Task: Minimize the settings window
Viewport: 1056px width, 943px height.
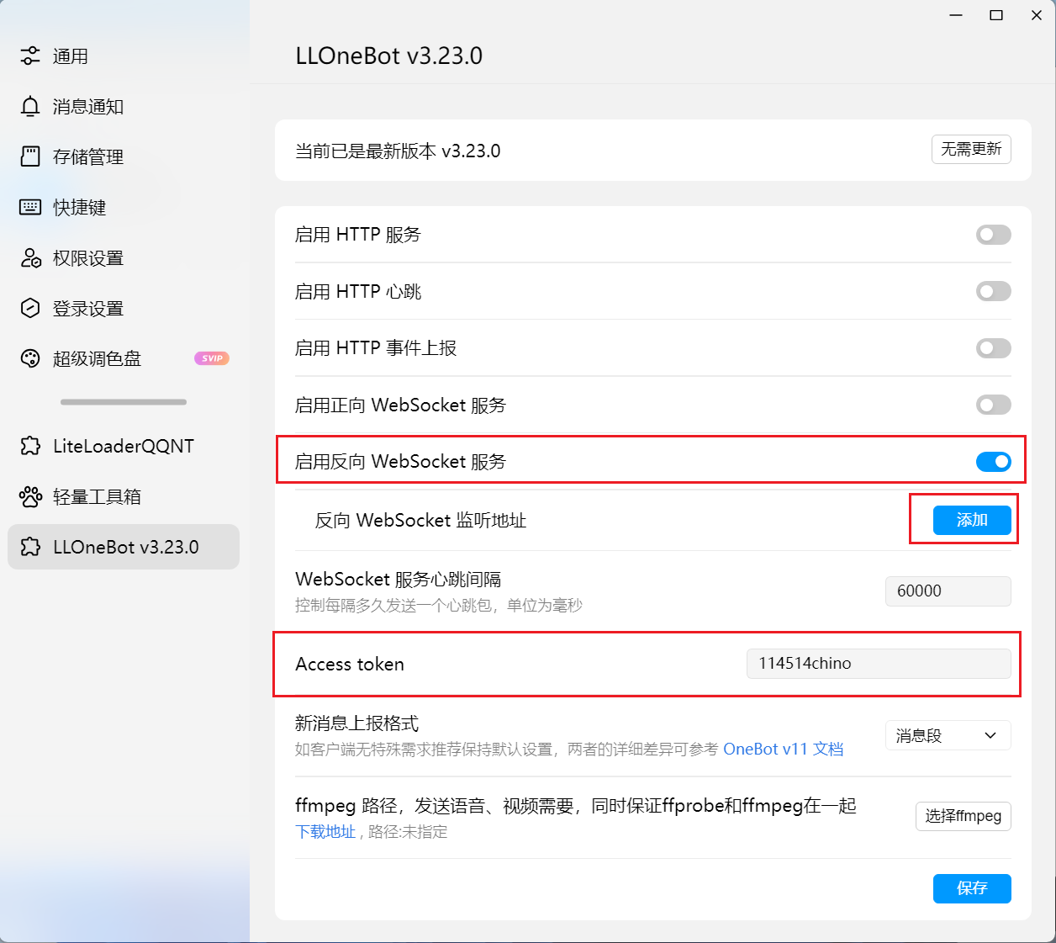Action: 956,15
